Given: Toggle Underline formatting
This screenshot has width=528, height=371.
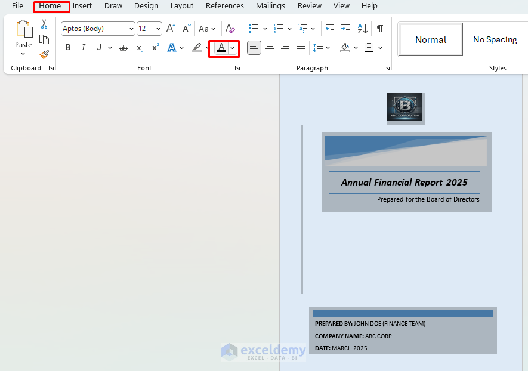Looking at the screenshot, I should coord(98,48).
